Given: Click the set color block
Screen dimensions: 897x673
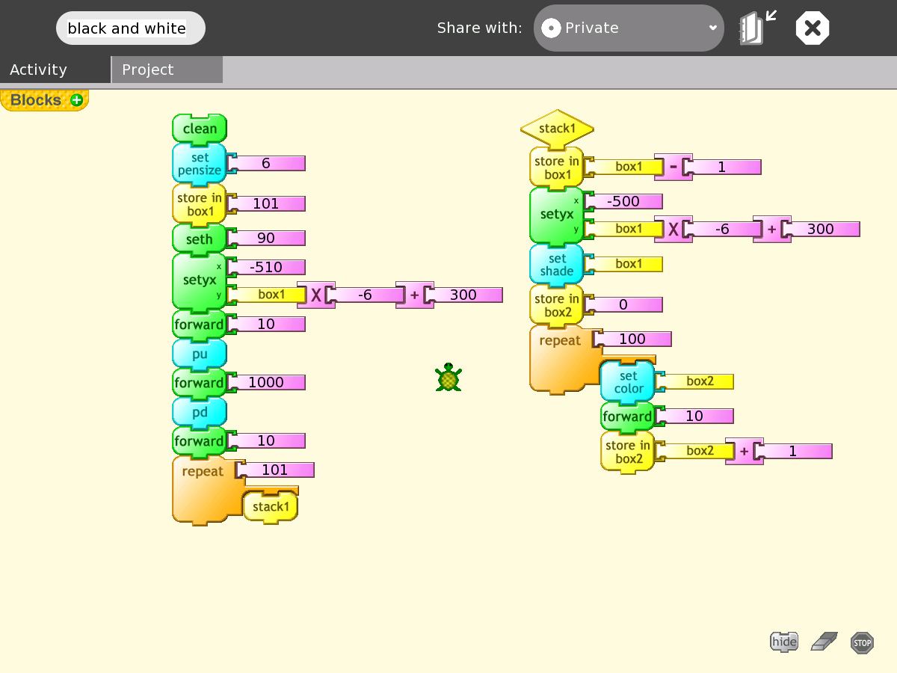Looking at the screenshot, I should coord(628,382).
